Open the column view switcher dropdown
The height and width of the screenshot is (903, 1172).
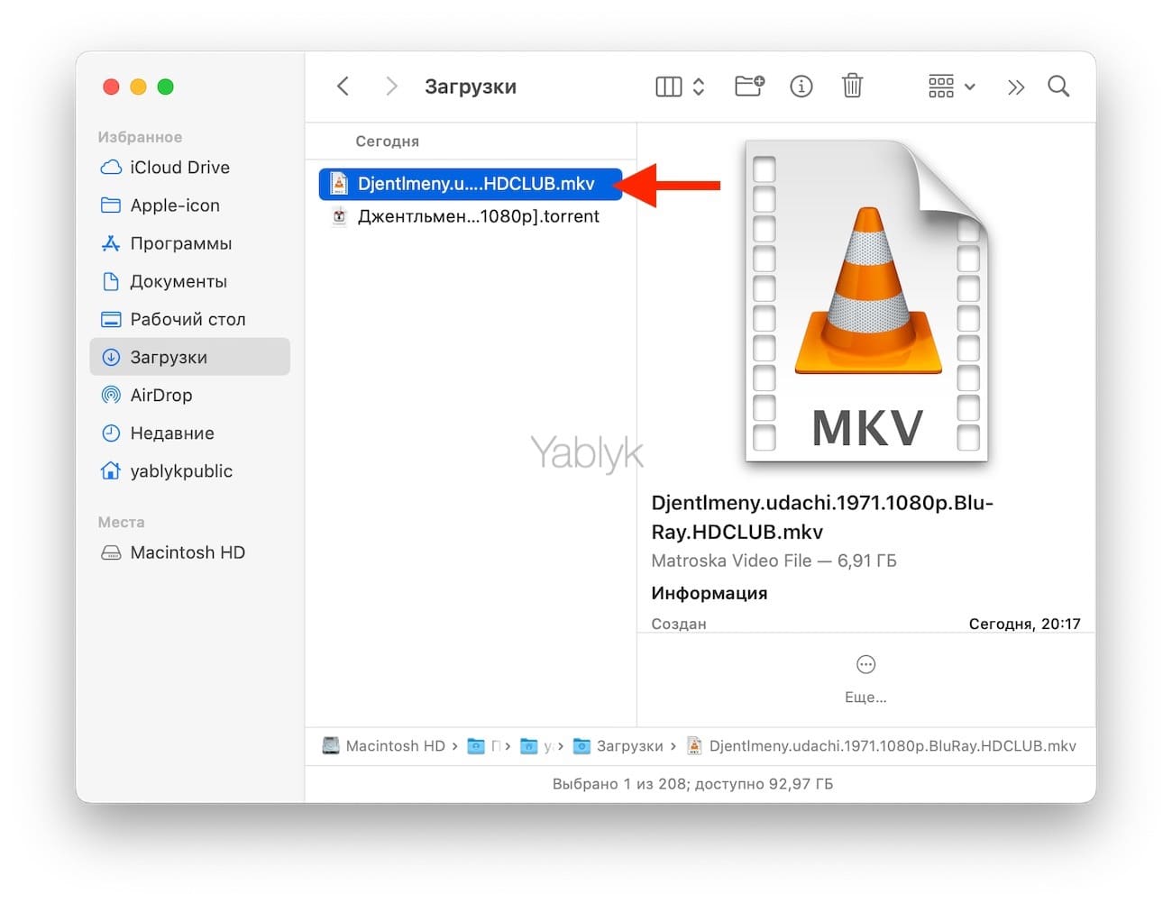click(680, 87)
